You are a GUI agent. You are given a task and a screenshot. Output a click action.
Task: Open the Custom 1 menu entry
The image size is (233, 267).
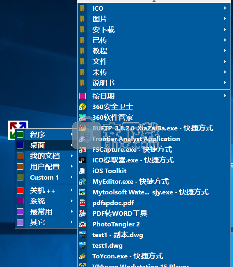[46, 177]
